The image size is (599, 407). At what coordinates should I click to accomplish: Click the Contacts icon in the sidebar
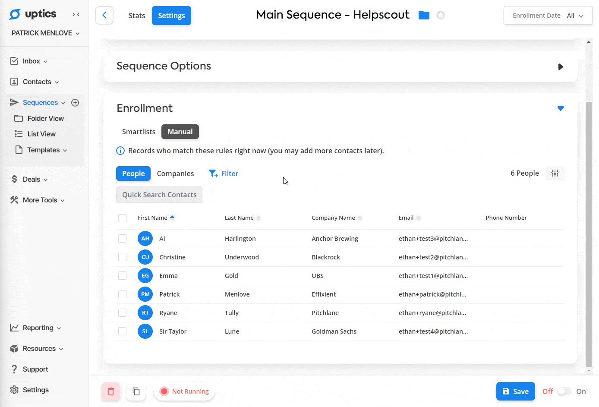click(x=14, y=82)
